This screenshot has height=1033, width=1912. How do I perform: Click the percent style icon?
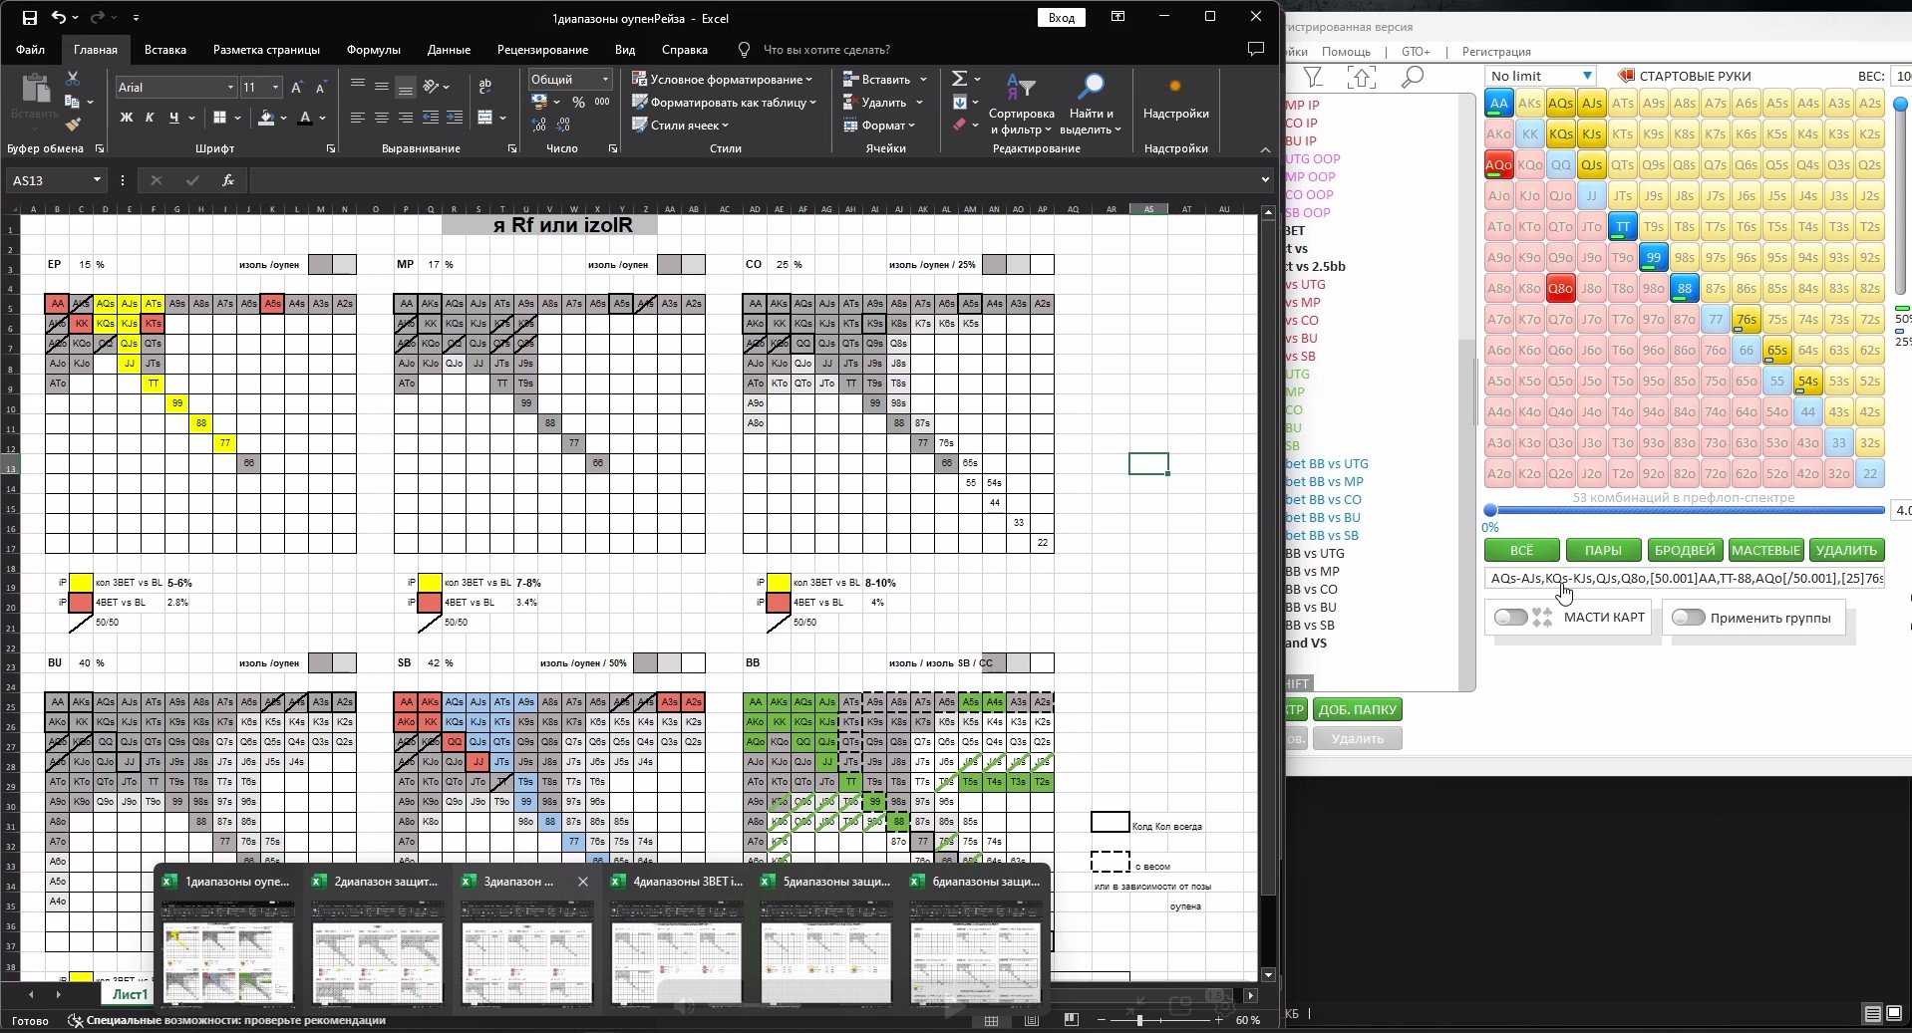(577, 102)
